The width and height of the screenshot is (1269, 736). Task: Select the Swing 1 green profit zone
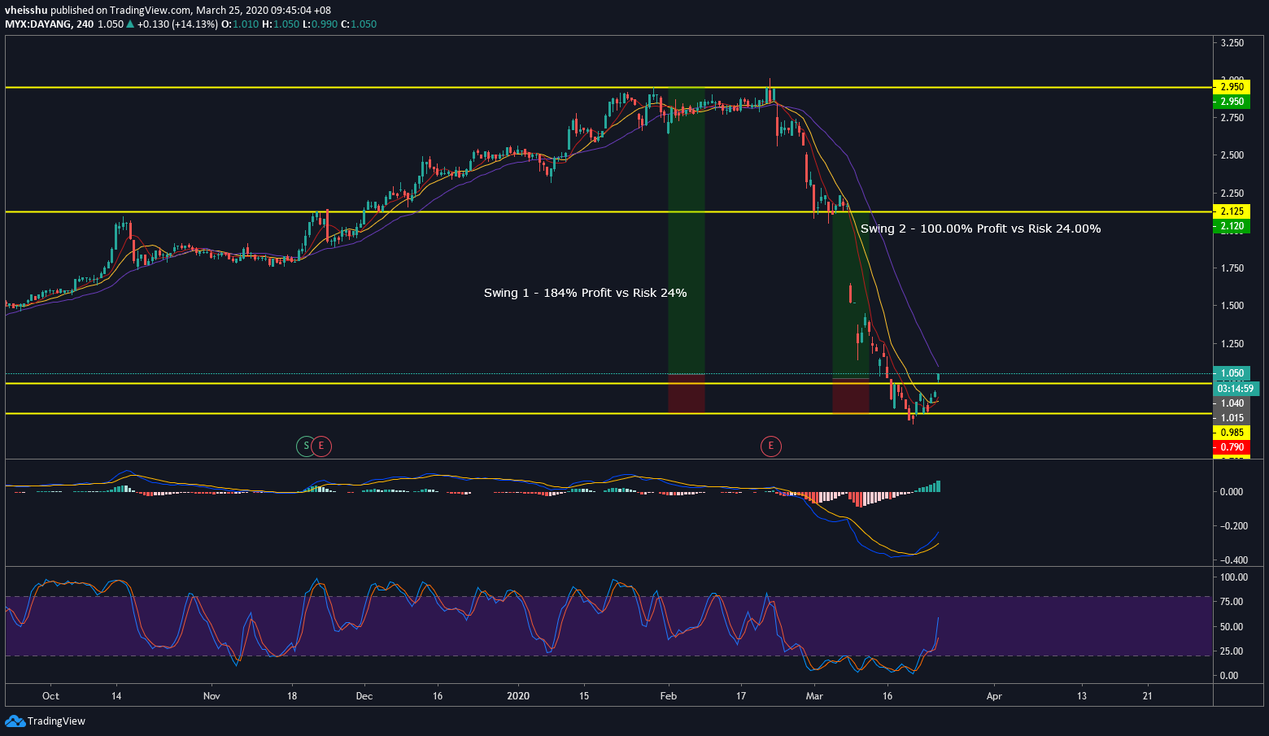(686, 230)
